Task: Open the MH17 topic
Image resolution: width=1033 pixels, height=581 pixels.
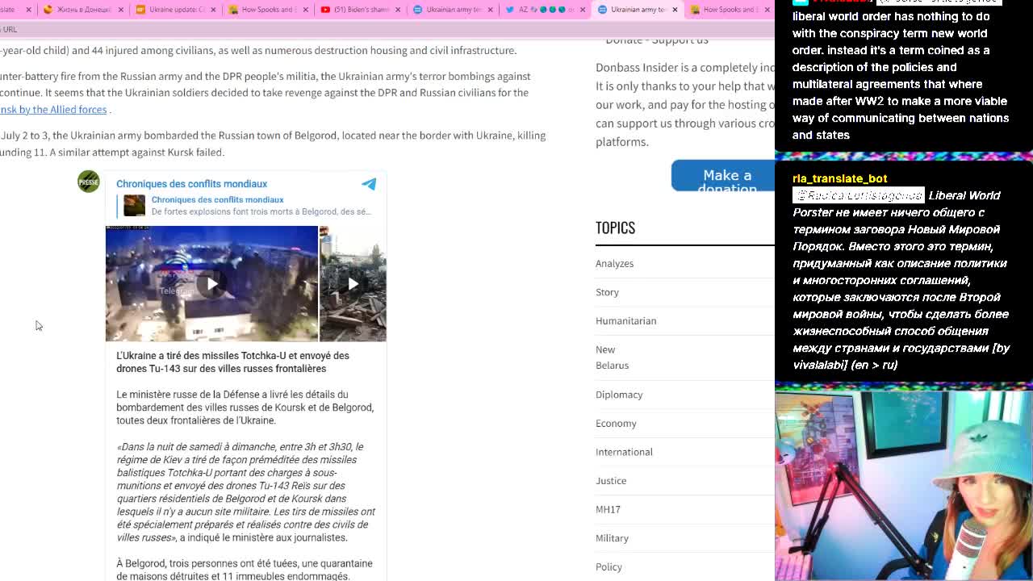Action: pyautogui.click(x=608, y=509)
